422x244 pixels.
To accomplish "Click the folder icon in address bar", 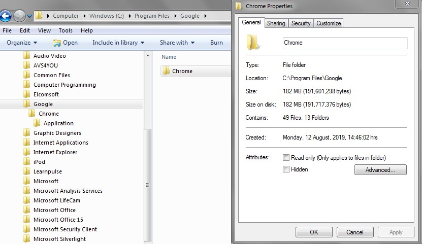I will pyautogui.click(x=39, y=16).
